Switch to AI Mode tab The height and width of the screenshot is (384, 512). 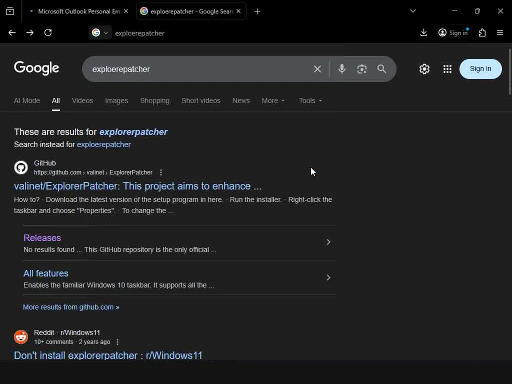(x=27, y=101)
